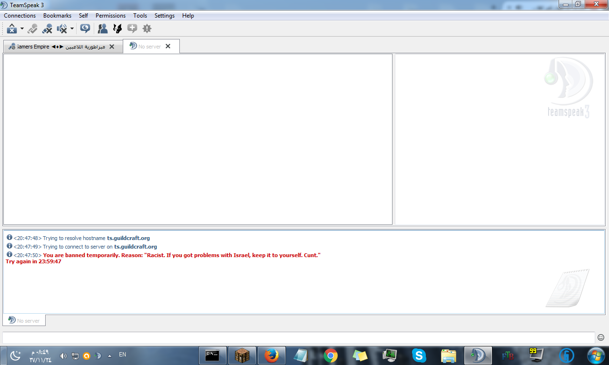Viewport: 609px width, 365px height.
Task: Click the grey gear exclamation toolbar icon
Action: (147, 29)
